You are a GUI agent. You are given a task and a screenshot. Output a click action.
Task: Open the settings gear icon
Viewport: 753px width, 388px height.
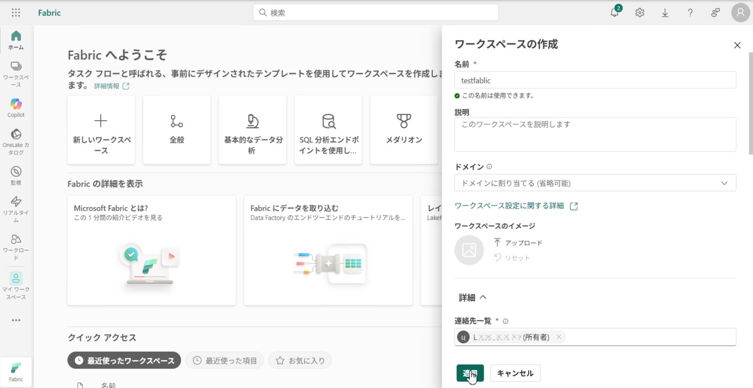(x=640, y=13)
